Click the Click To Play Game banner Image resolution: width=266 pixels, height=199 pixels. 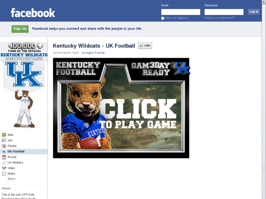point(121,108)
